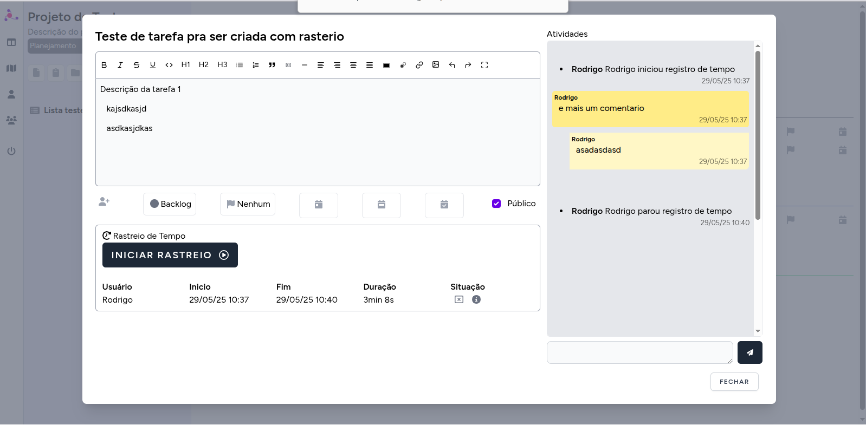Click the task title 'Teste de tarefa pra ser criada com rasterio'
This screenshot has height=425, width=866.
(219, 36)
